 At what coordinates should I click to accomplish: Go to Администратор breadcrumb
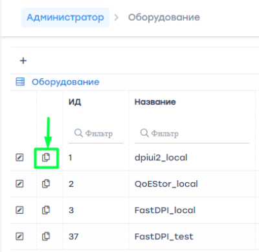pos(65,17)
